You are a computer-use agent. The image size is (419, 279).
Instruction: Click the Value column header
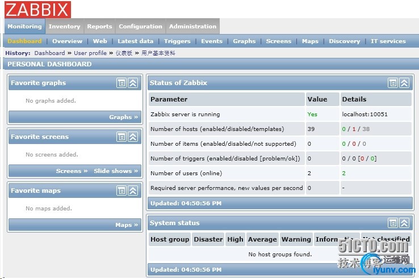tap(322, 99)
